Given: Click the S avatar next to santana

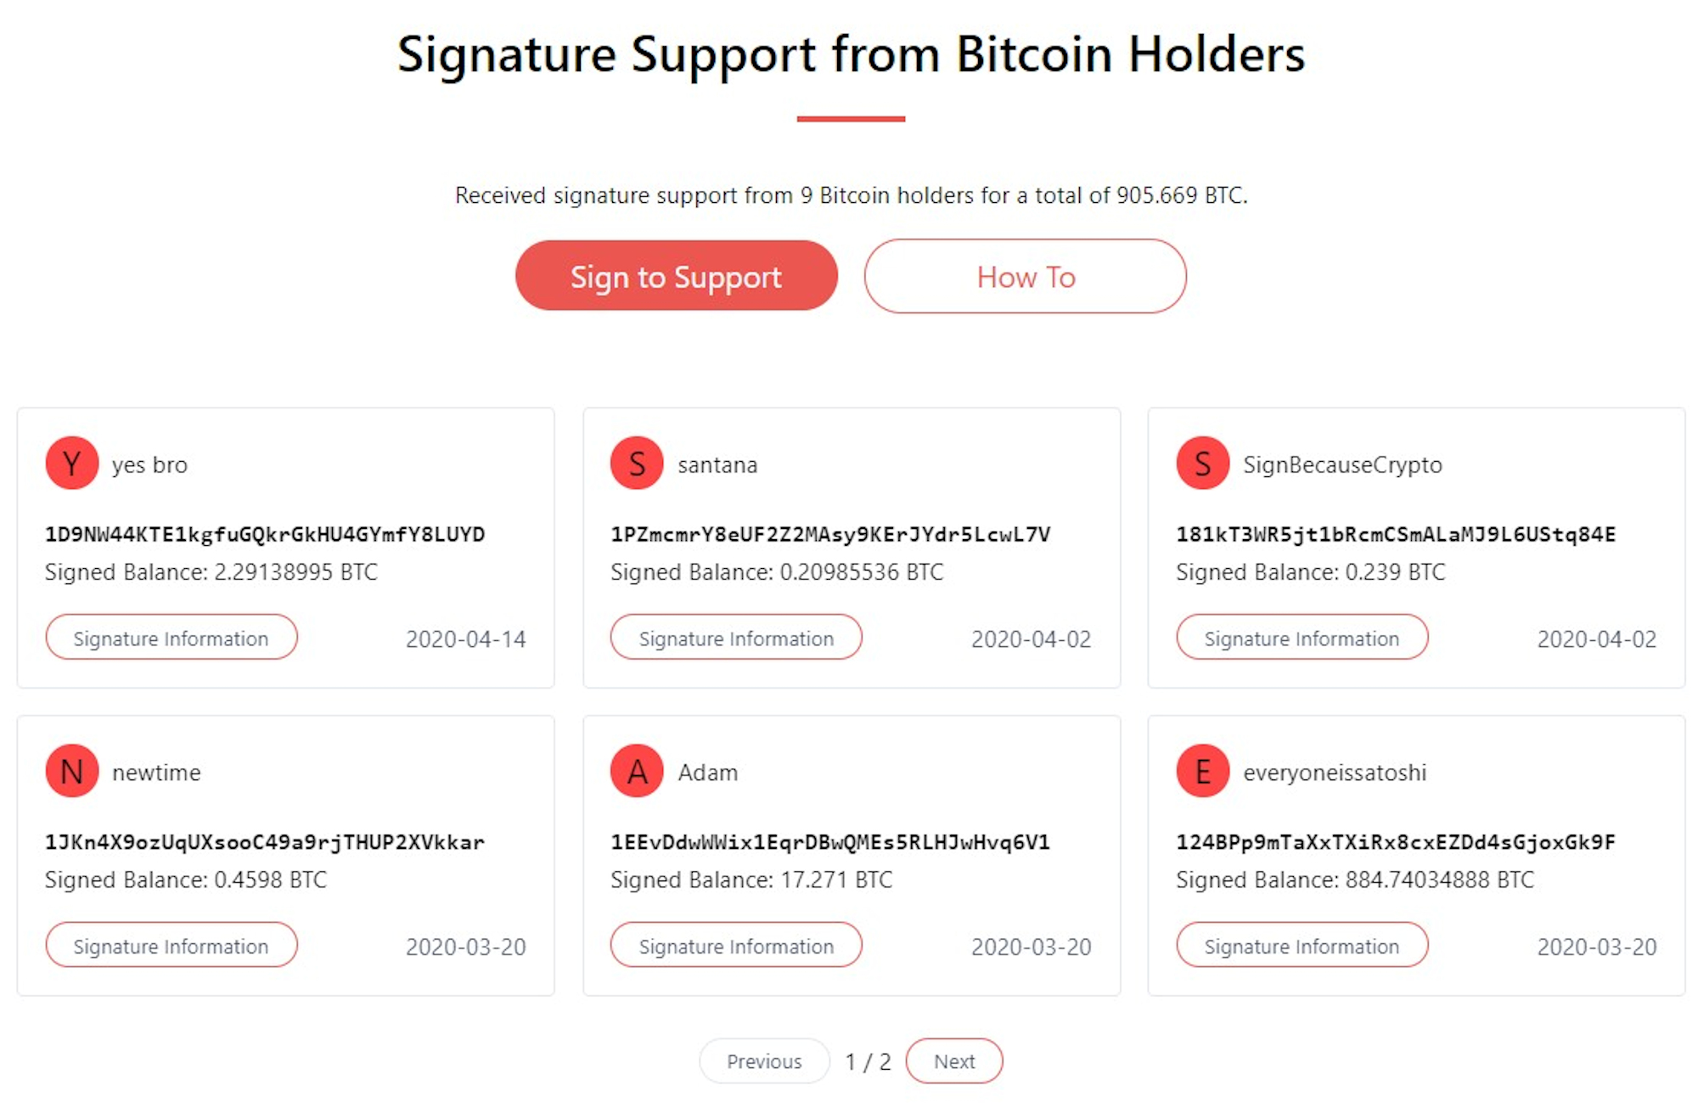Looking at the screenshot, I should click(x=637, y=464).
